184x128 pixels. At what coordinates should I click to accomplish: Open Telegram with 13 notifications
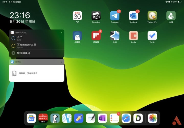(x=115, y=16)
